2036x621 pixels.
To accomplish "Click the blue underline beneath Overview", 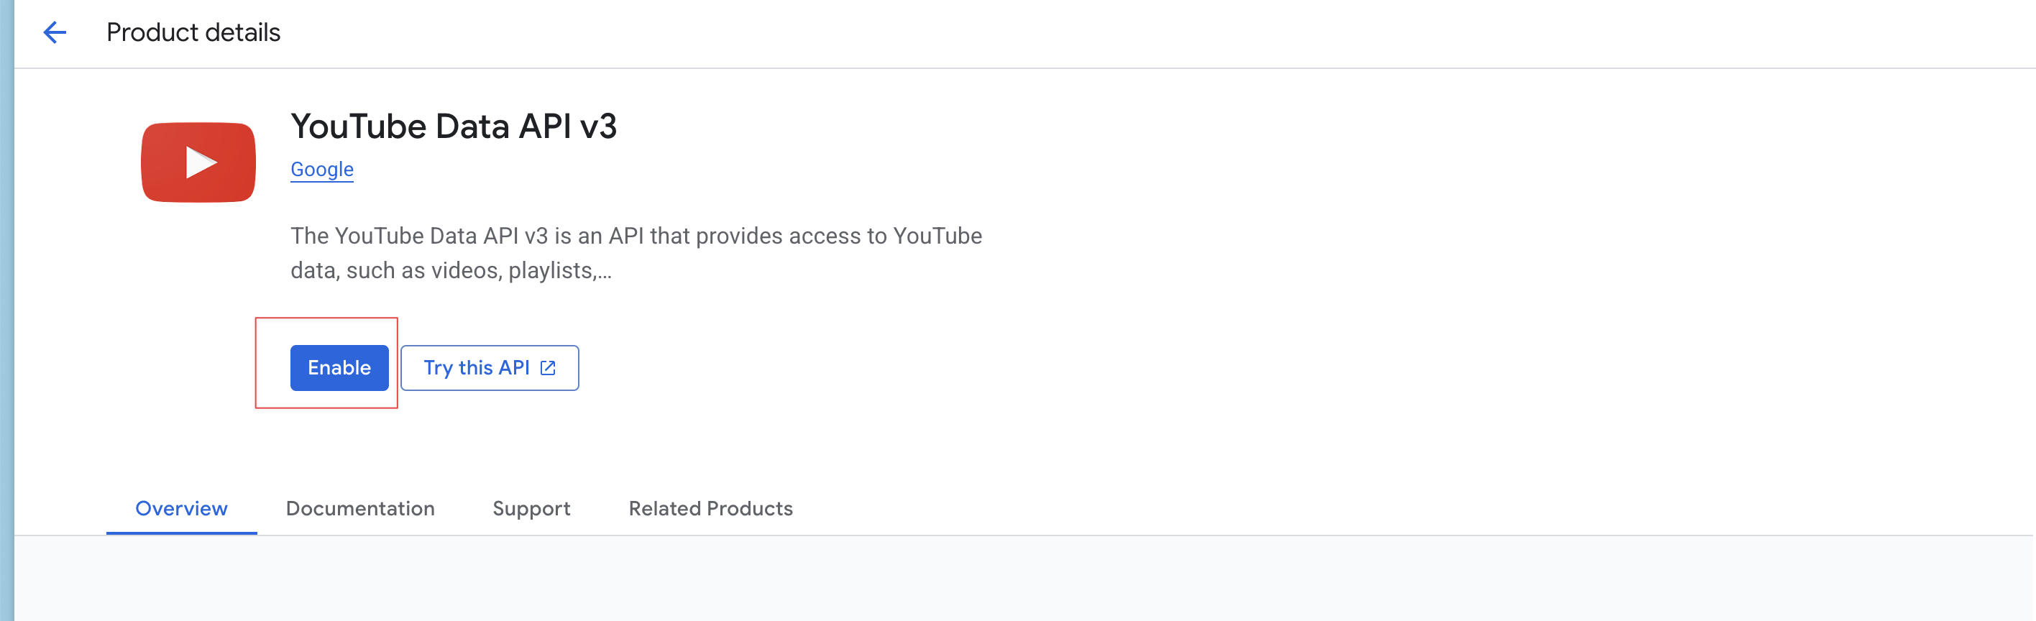I will click(181, 533).
